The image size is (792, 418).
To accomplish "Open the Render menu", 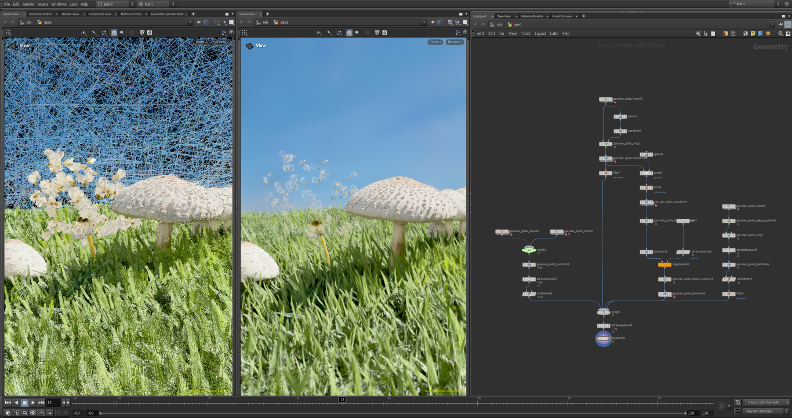I will click(x=28, y=4).
